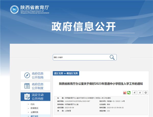Viewport: 153px width, 117px height.
Task: Click the list icon for 政府信息公开制度
Action: (x=27, y=86)
